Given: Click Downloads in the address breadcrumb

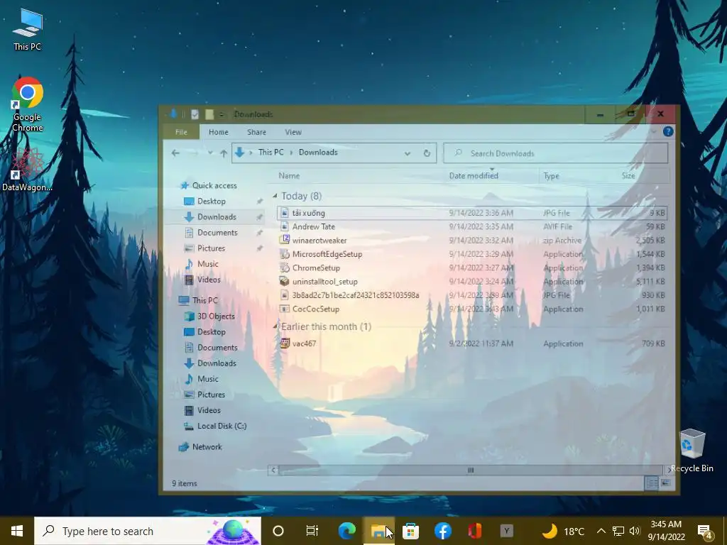Looking at the screenshot, I should click(318, 152).
